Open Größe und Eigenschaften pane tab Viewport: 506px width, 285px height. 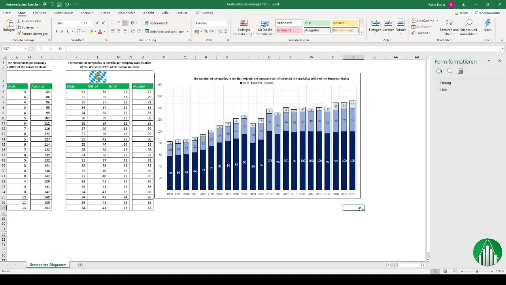pyautogui.click(x=460, y=71)
